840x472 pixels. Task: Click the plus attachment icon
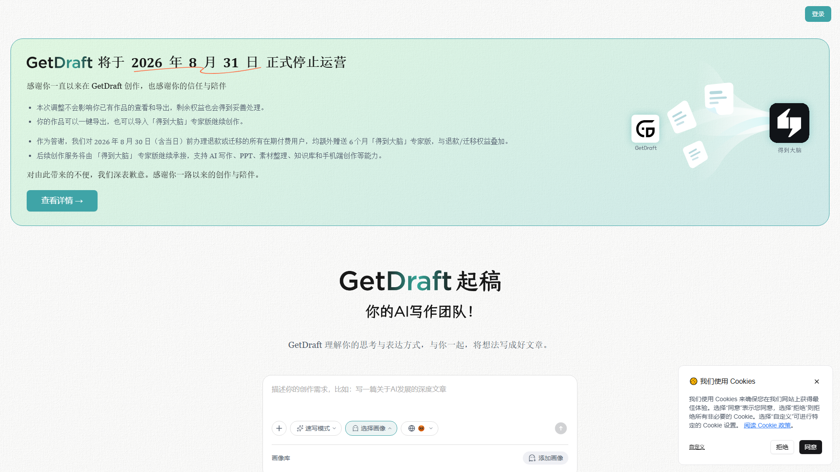[279, 428]
